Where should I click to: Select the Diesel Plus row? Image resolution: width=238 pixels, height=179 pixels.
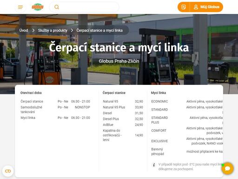(x=123, y=119)
